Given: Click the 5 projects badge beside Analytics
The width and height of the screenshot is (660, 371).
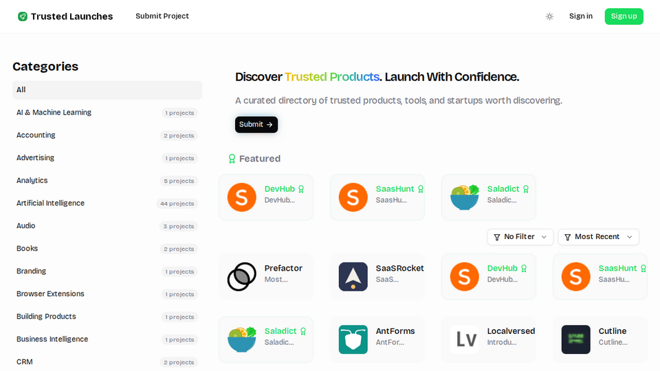Looking at the screenshot, I should point(179,181).
